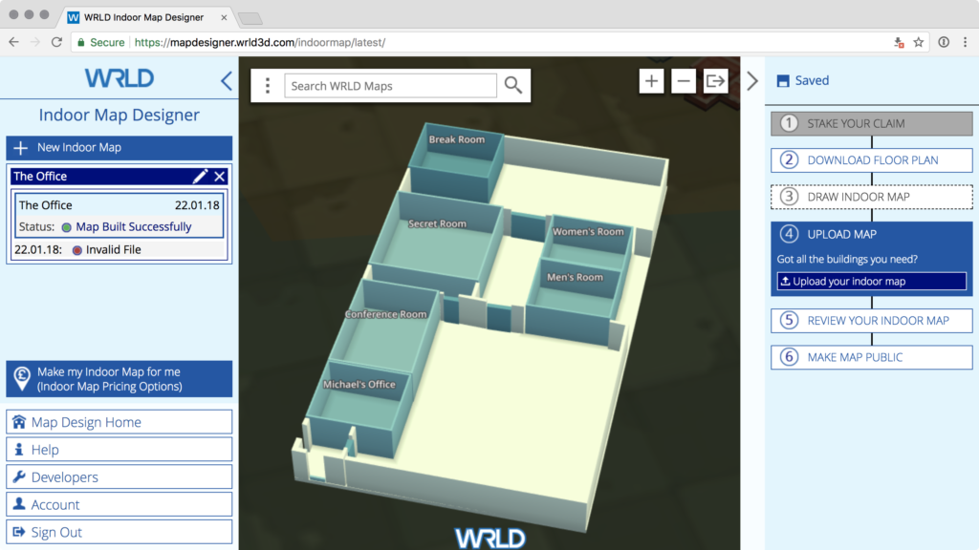Edit The Office map with pencil icon
This screenshot has width=979, height=550.
[x=200, y=177]
